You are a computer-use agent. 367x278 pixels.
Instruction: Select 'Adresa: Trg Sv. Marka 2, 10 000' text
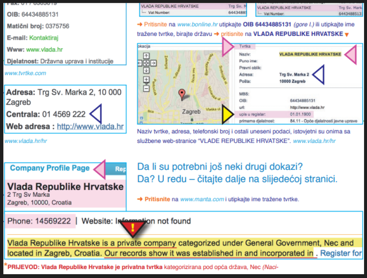click(64, 92)
